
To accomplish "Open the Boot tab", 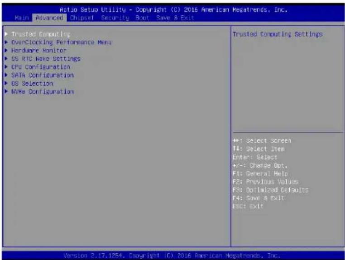I will (142, 18).
